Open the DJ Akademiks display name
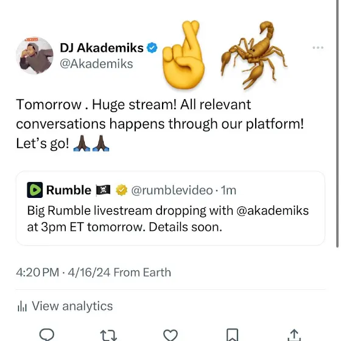The image size is (341, 341). pyautogui.click(x=102, y=48)
